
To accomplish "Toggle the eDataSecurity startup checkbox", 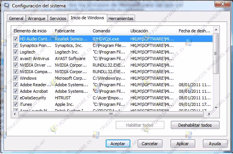I will point(15,98).
